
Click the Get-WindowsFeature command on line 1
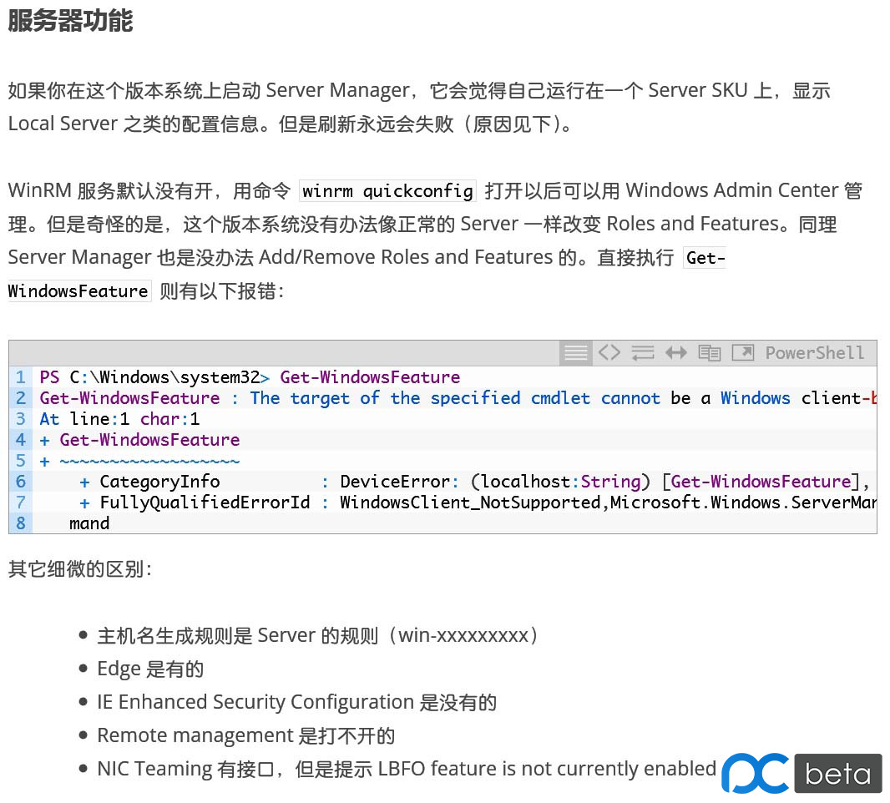pyautogui.click(x=370, y=377)
